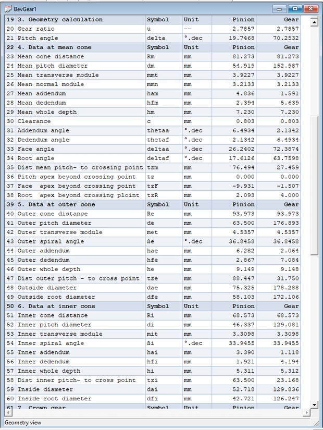The width and height of the screenshot is (323, 430).
Task: Select Gear inside root diameter 126.247
Action: click(x=287, y=399)
